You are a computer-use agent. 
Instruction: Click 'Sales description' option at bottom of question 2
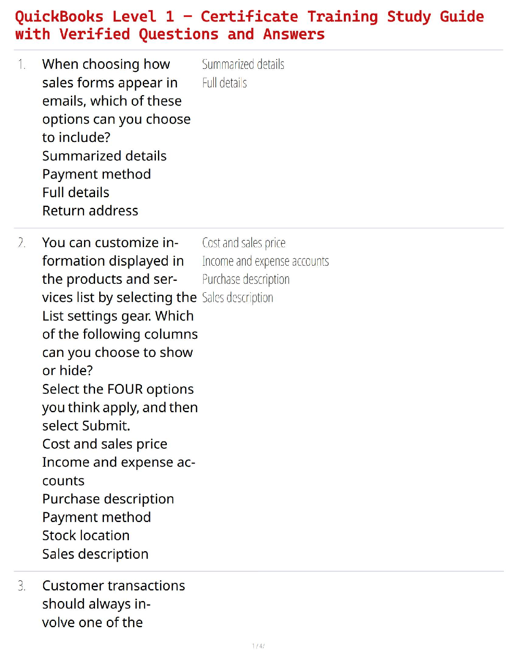(x=95, y=554)
